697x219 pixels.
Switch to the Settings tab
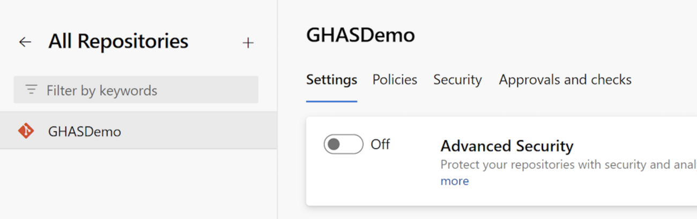point(331,80)
